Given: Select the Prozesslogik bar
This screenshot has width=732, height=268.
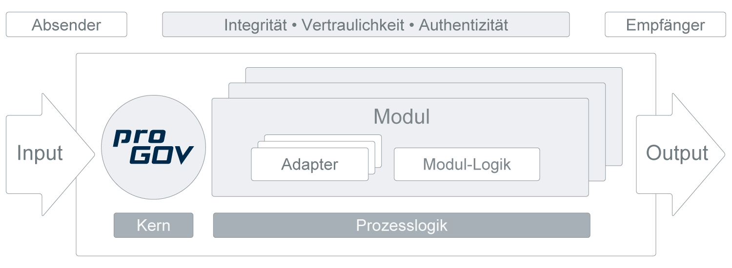Looking at the screenshot, I should (x=401, y=226).
